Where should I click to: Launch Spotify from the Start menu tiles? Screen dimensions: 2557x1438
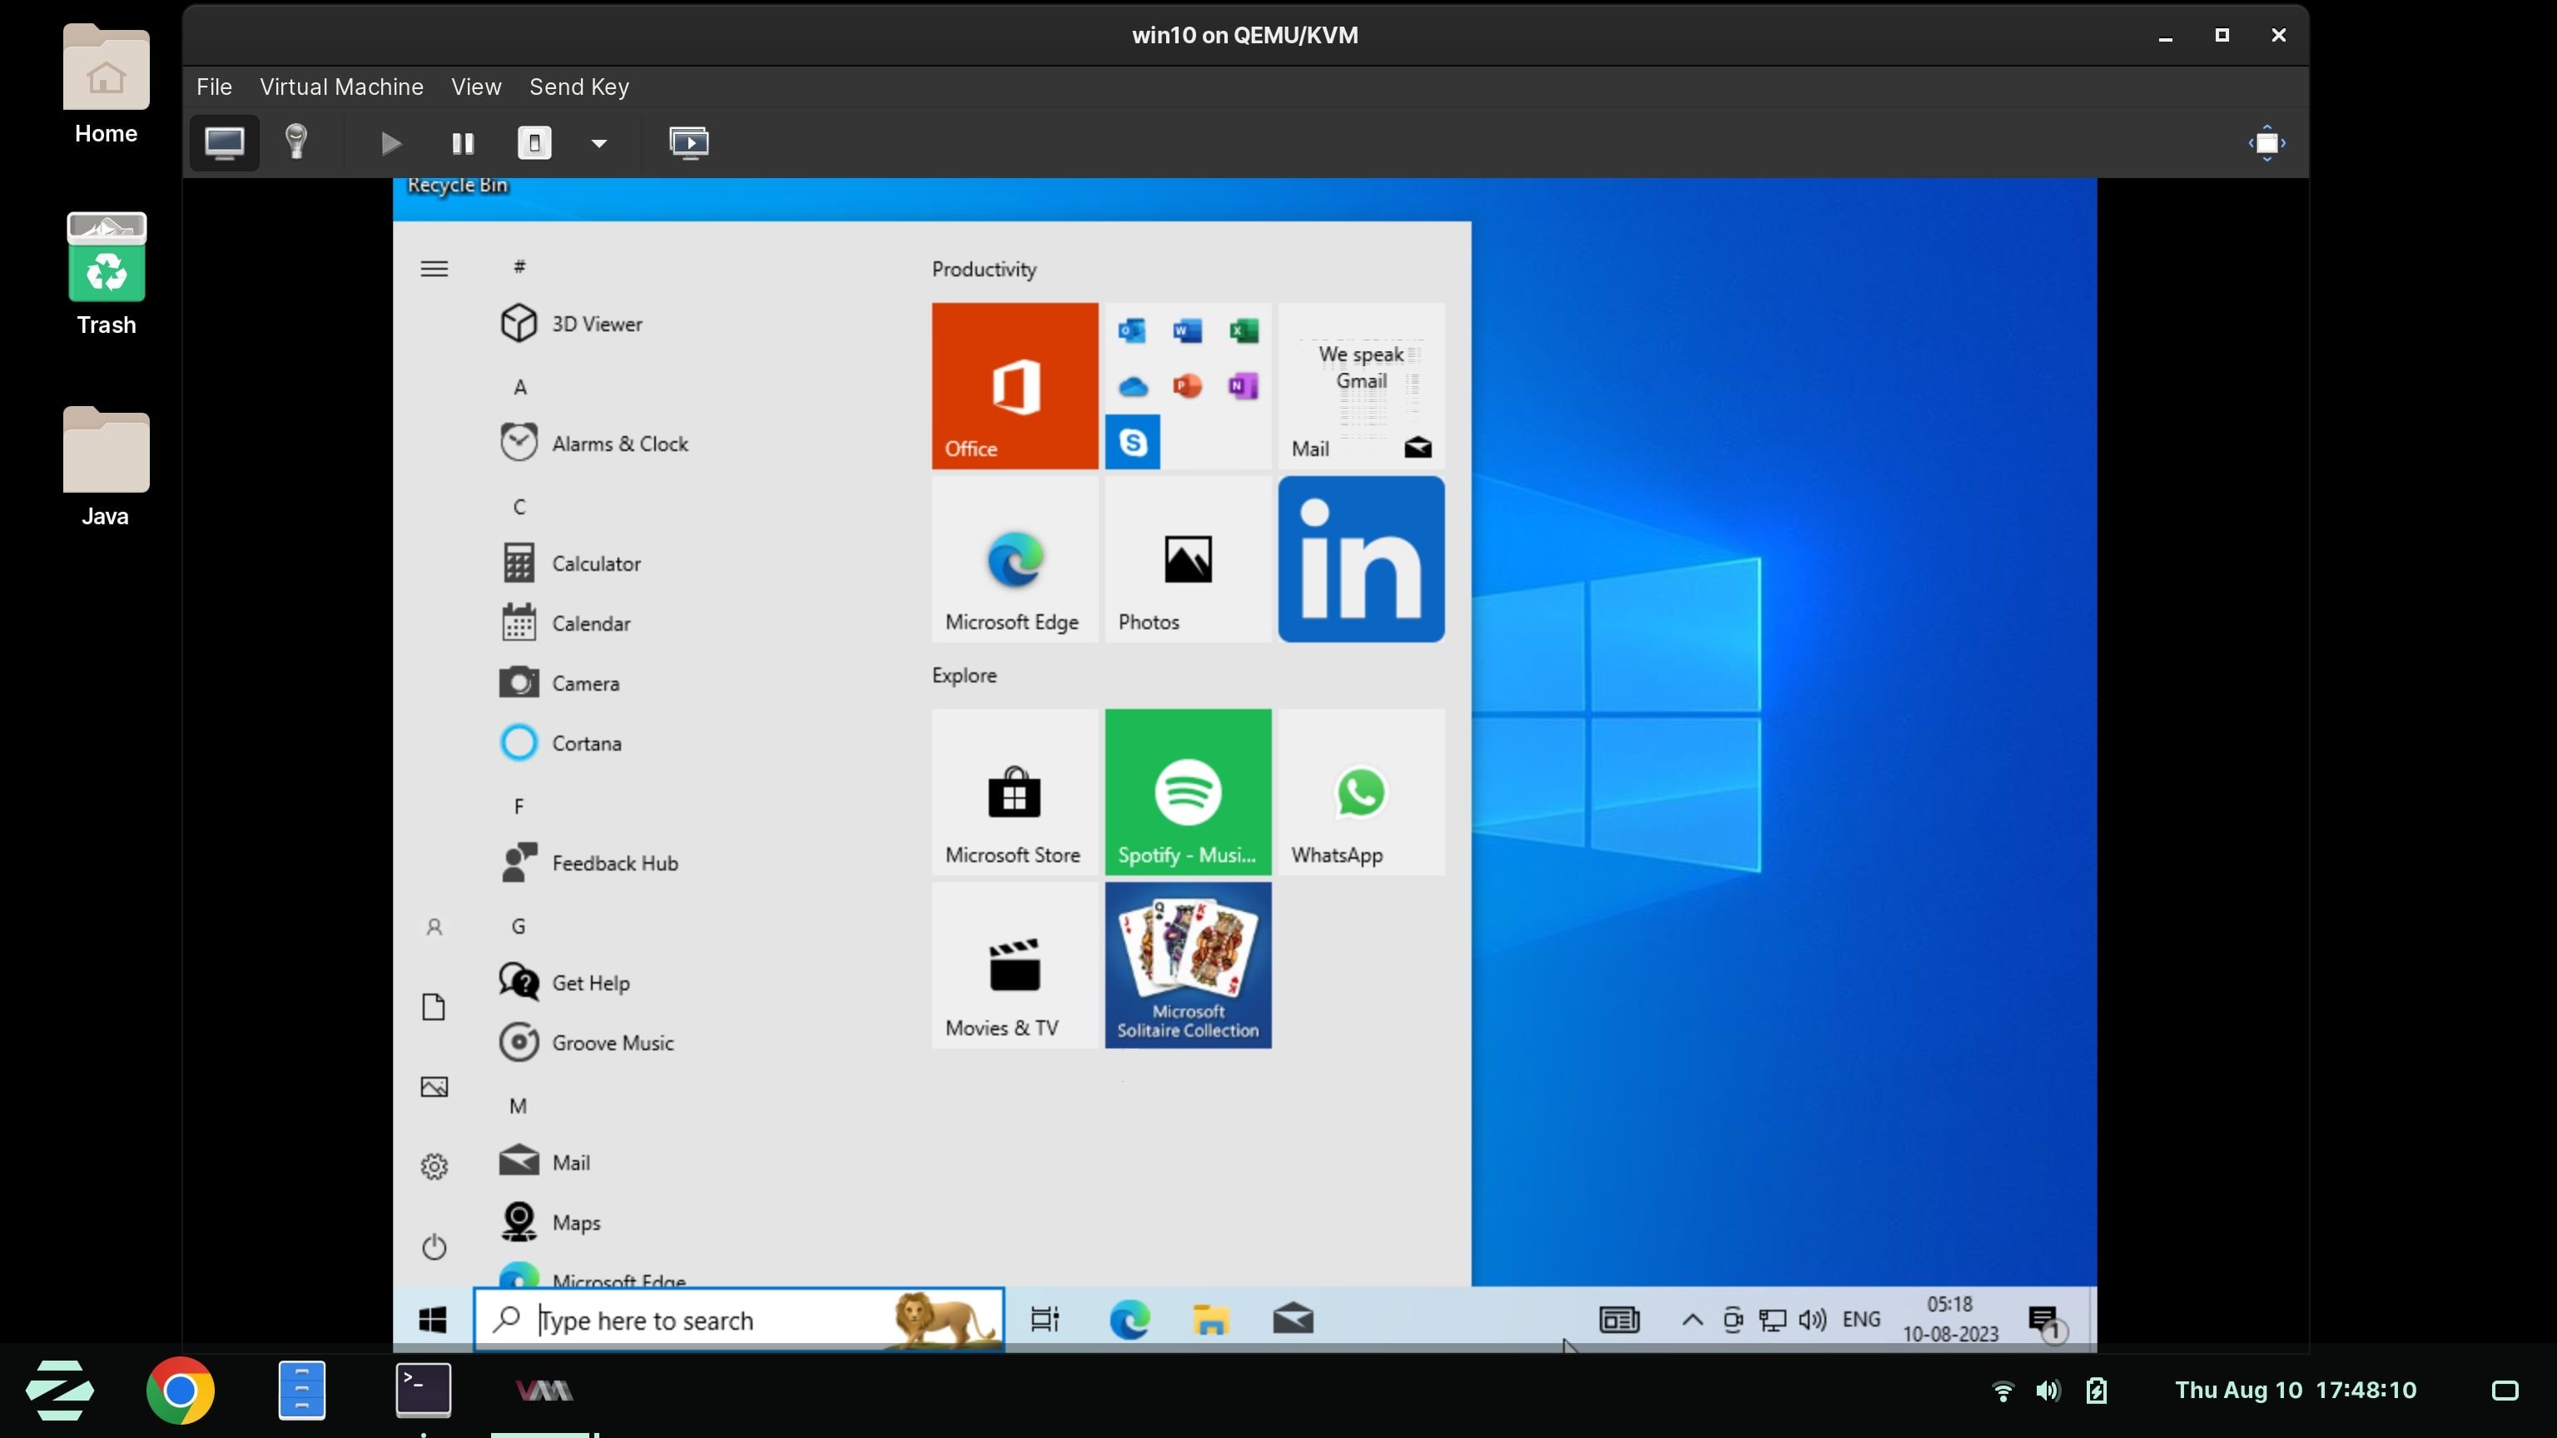pos(1187,791)
